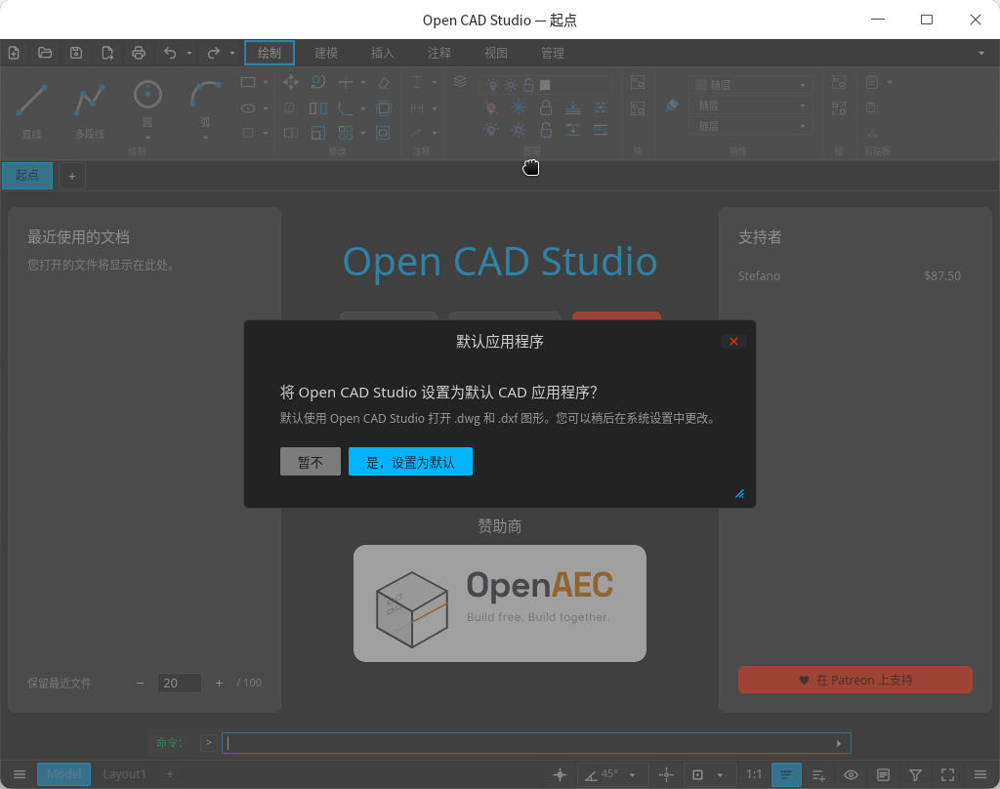Click the cut scissors icon

872,134
